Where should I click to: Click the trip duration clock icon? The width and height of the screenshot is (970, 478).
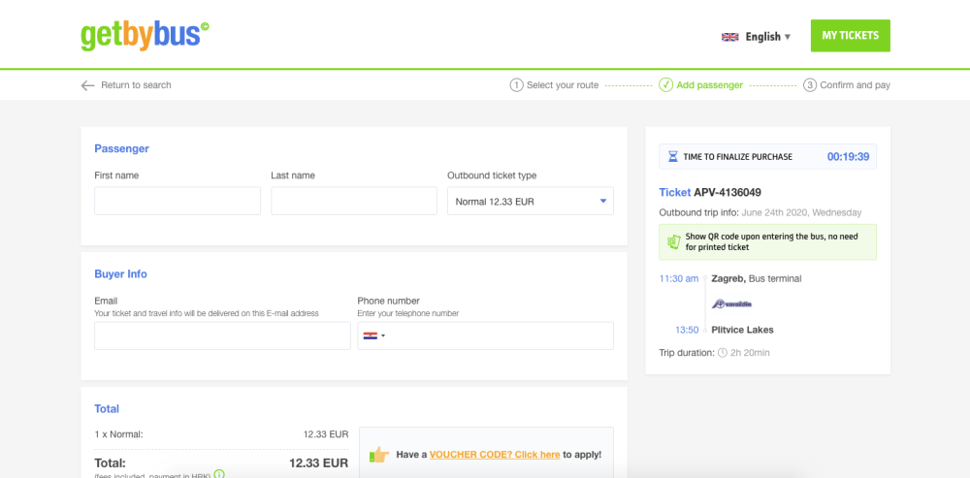(722, 353)
